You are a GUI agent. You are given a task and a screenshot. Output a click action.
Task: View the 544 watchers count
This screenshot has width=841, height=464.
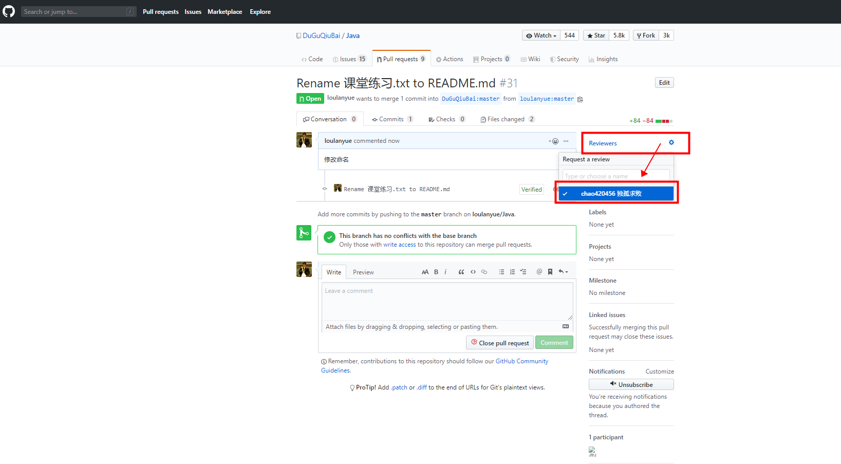coord(569,35)
